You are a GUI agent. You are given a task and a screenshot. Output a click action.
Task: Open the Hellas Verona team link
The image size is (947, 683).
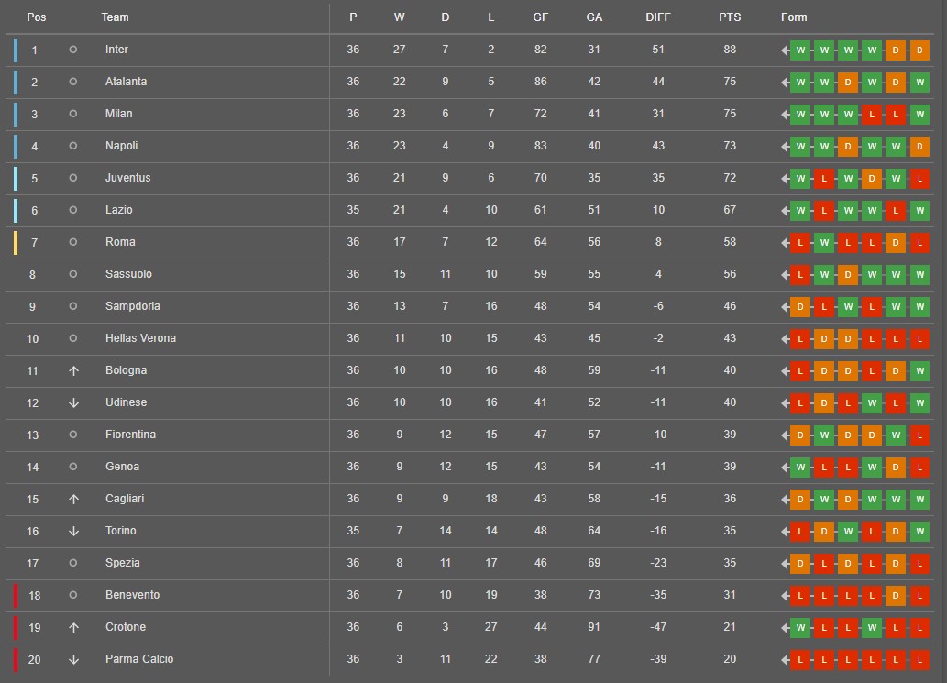click(141, 338)
